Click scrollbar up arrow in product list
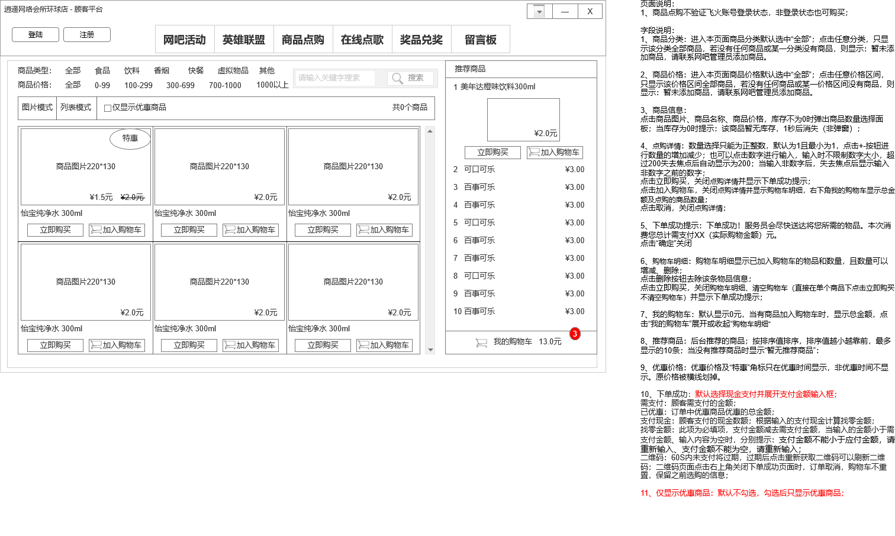895x536 pixels. point(430,131)
